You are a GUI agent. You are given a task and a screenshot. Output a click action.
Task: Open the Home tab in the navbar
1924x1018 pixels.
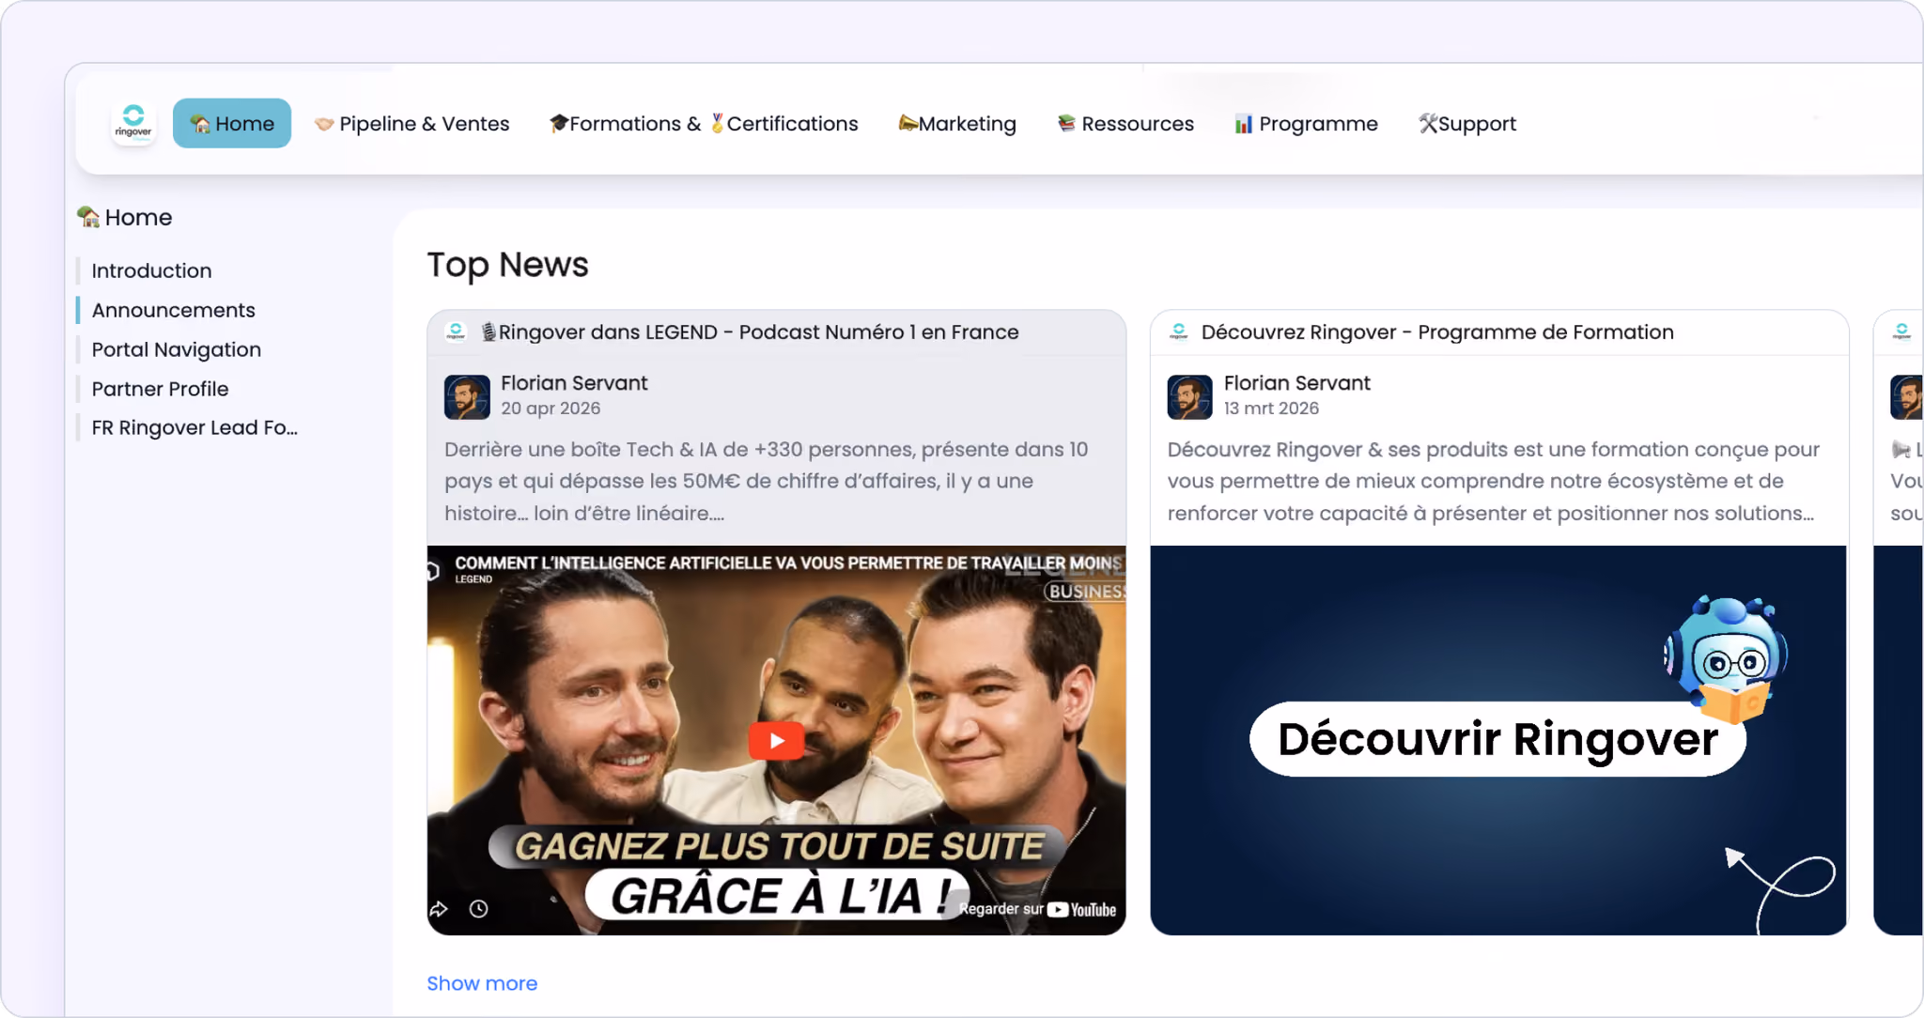tap(232, 123)
